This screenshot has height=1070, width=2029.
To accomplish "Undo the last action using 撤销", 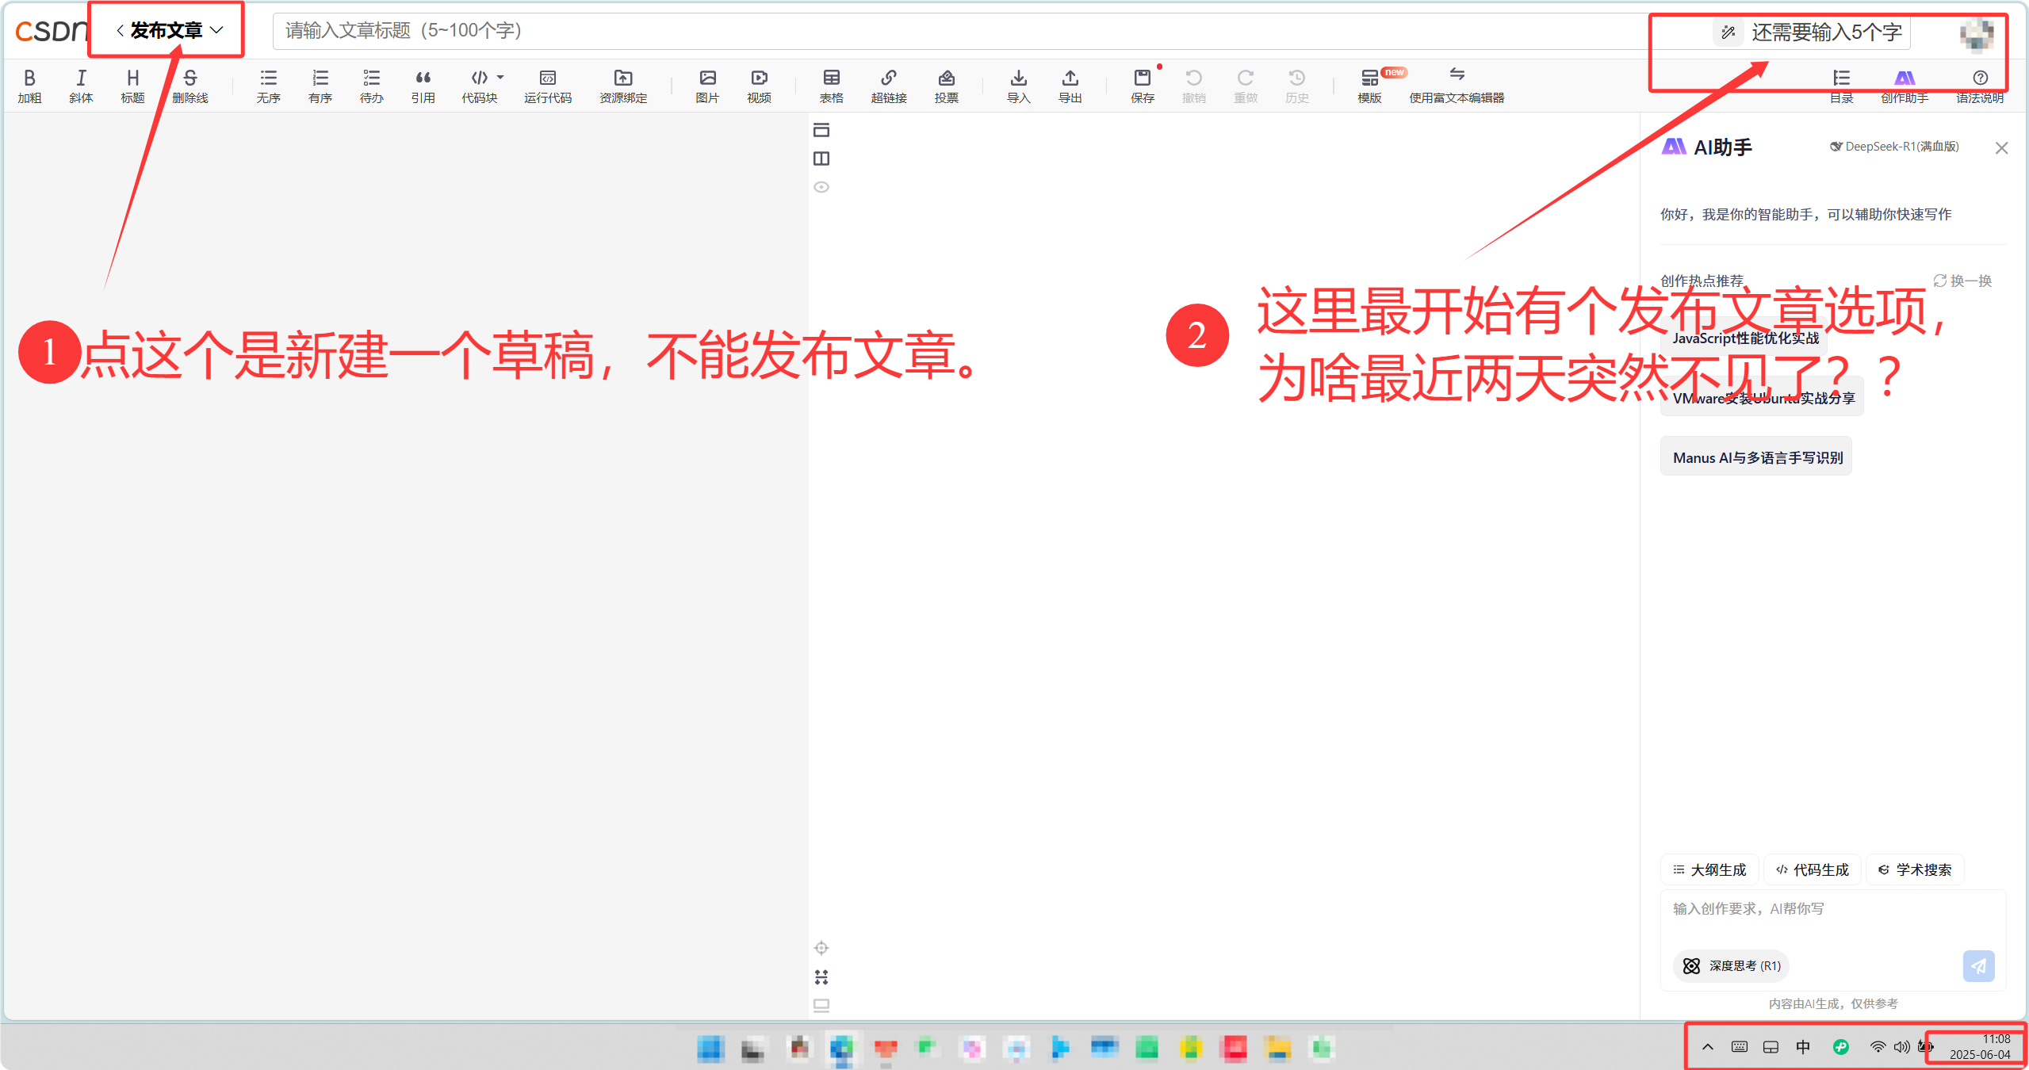I will [x=1193, y=85].
